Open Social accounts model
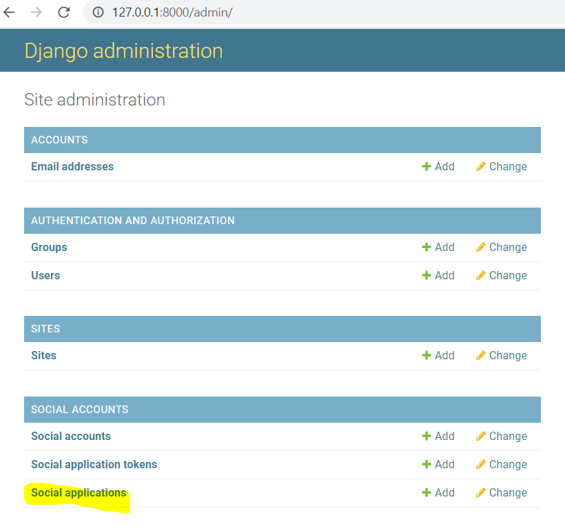 tap(70, 437)
